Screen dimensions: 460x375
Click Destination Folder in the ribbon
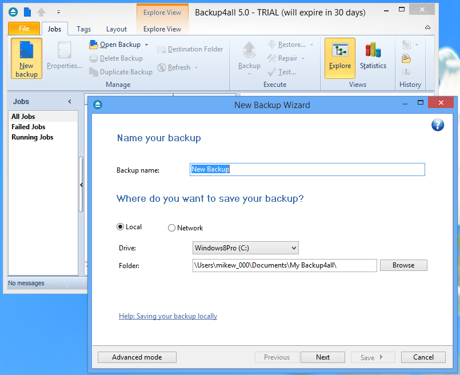pyautogui.click(x=190, y=49)
